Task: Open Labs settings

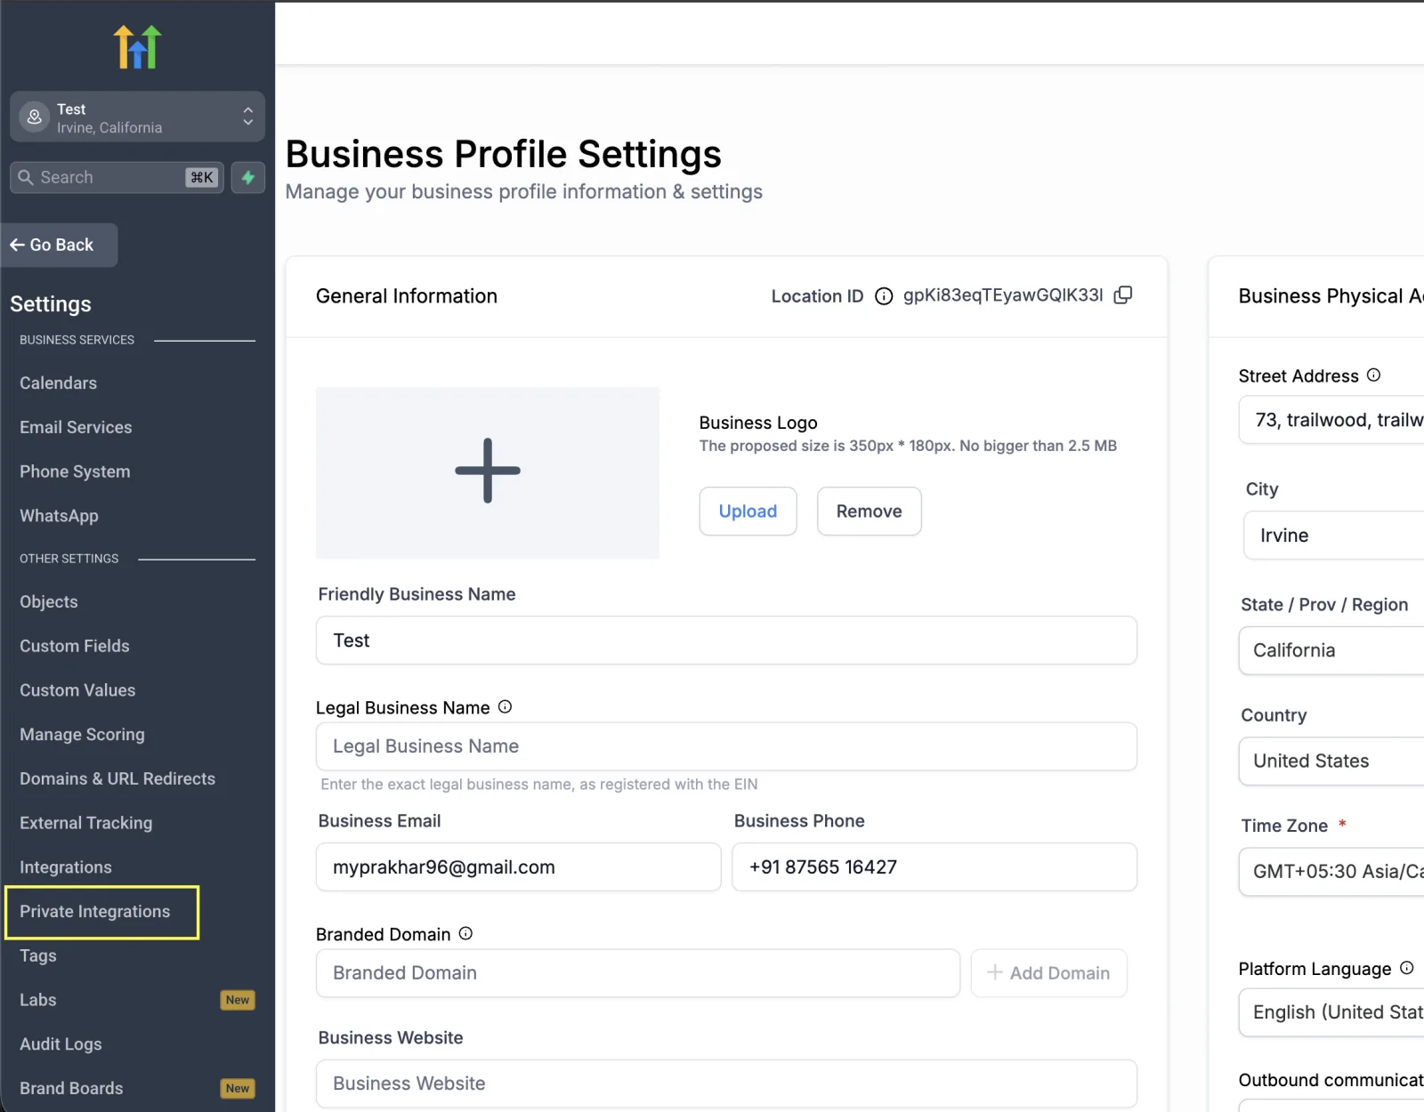Action: tap(38, 1000)
